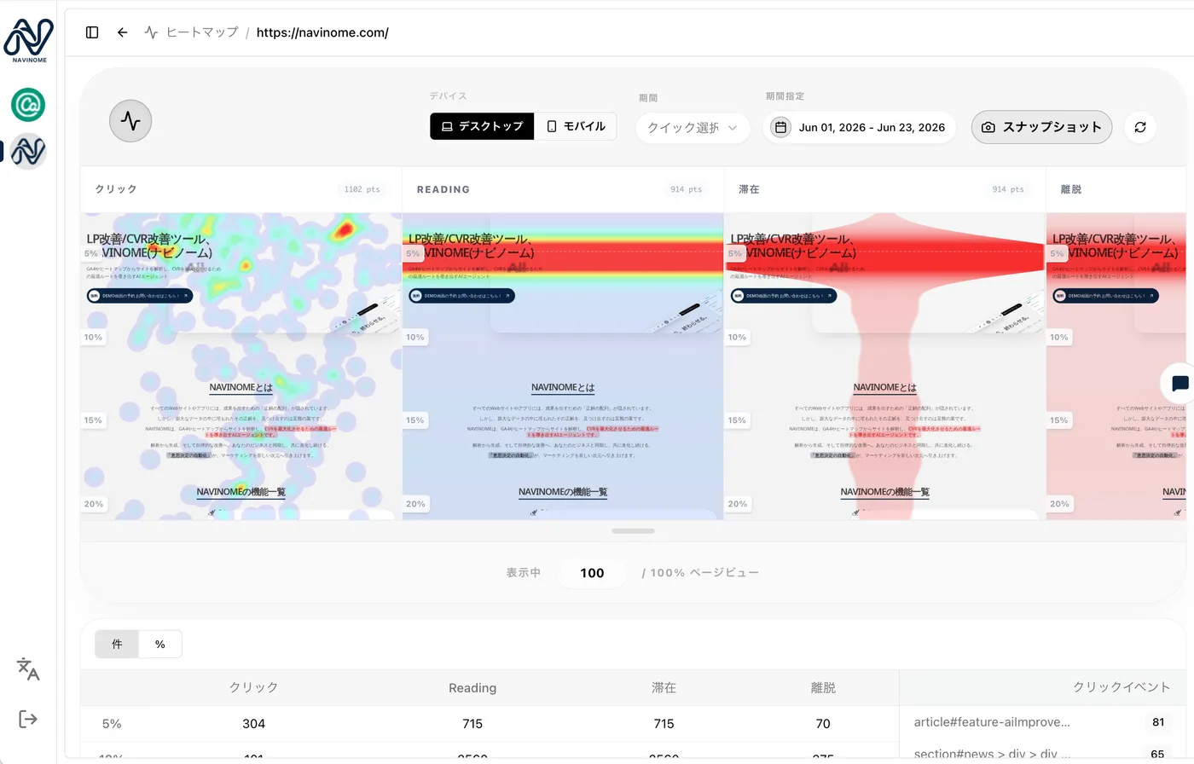Select the クリック heatmap panel header
The height and width of the screenshot is (764, 1194).
[241, 189]
